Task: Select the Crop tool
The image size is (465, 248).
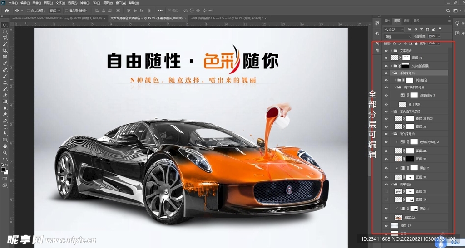Action: tap(5, 50)
